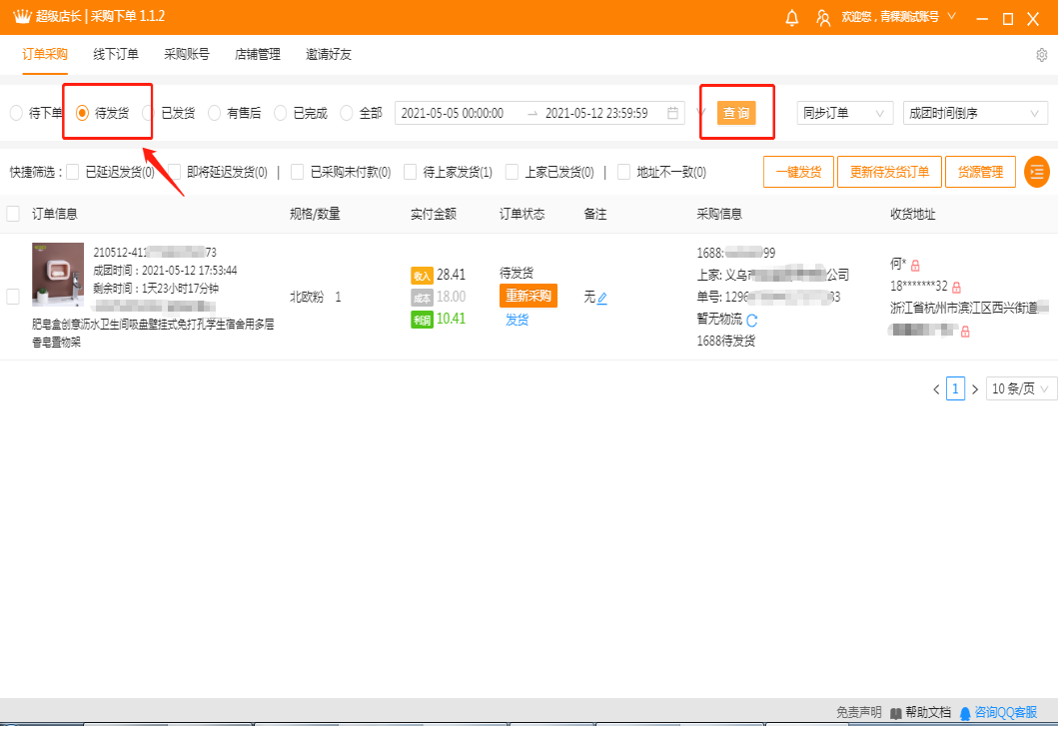Select page number 1

click(x=955, y=388)
